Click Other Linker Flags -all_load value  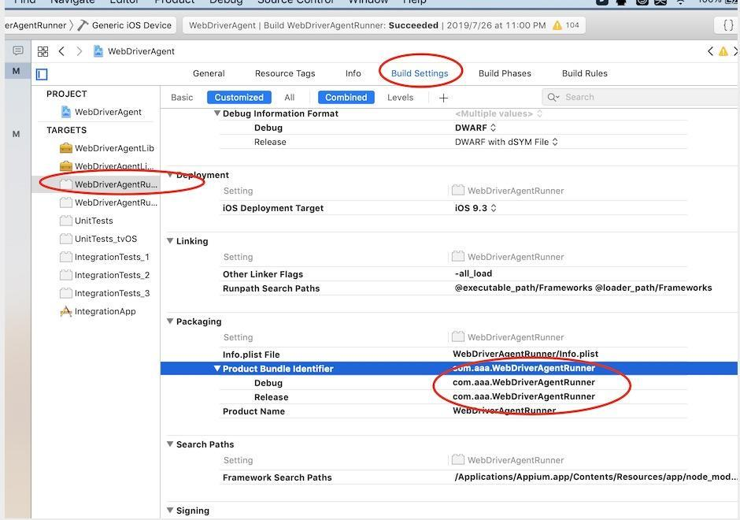[473, 273]
